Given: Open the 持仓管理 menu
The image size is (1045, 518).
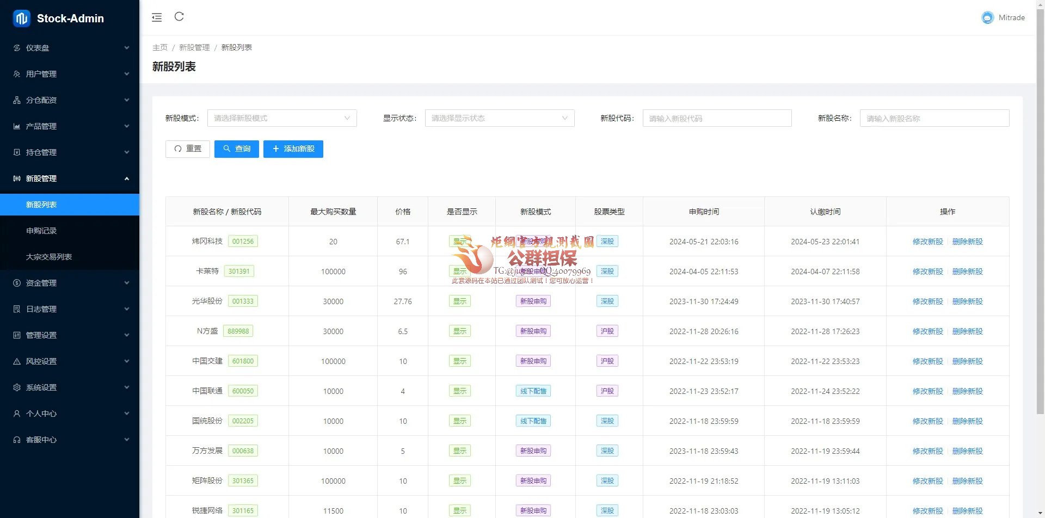Looking at the screenshot, I should click(70, 152).
